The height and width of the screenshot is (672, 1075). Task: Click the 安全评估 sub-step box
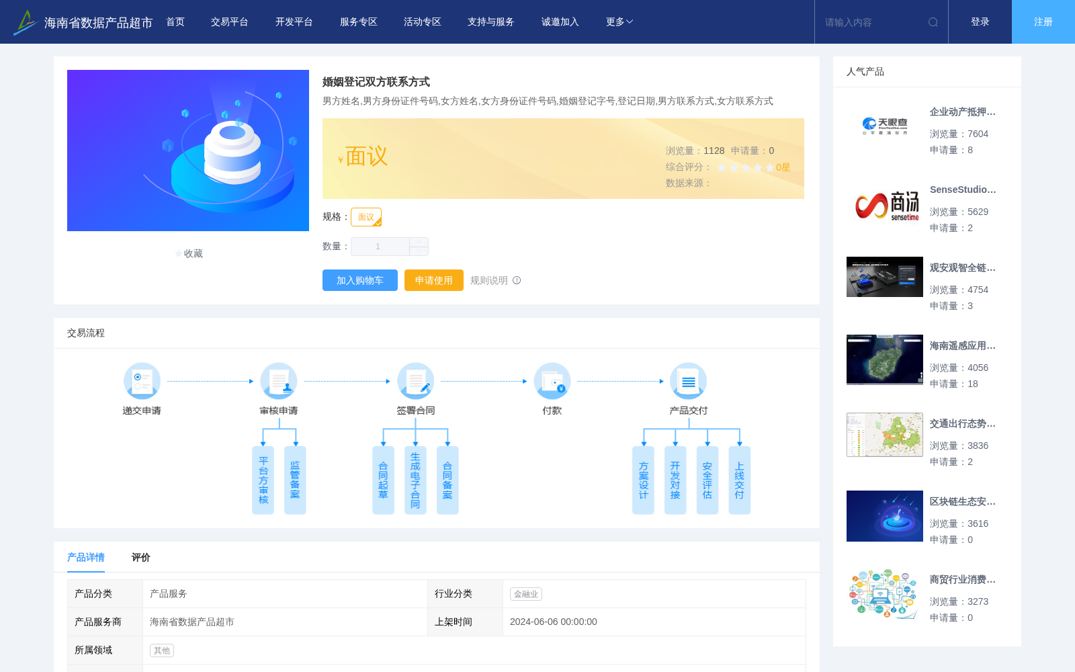707,480
